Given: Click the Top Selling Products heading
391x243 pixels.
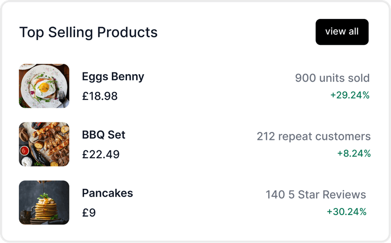Looking at the screenshot, I should [88, 33].
